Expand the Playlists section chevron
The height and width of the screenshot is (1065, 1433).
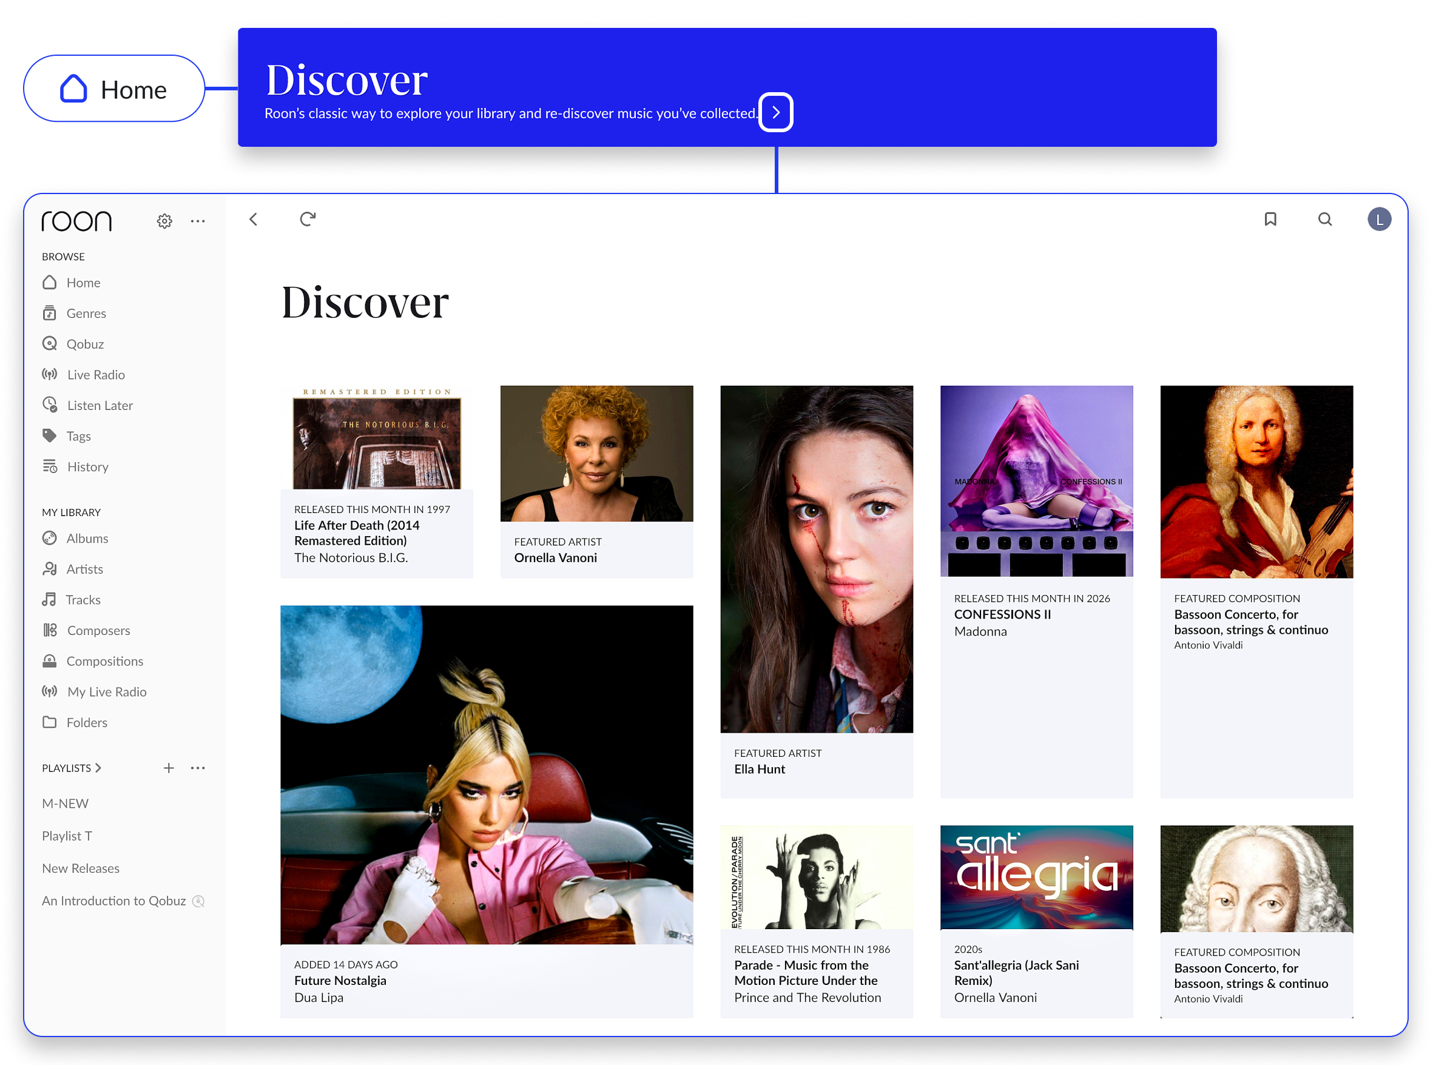click(98, 768)
